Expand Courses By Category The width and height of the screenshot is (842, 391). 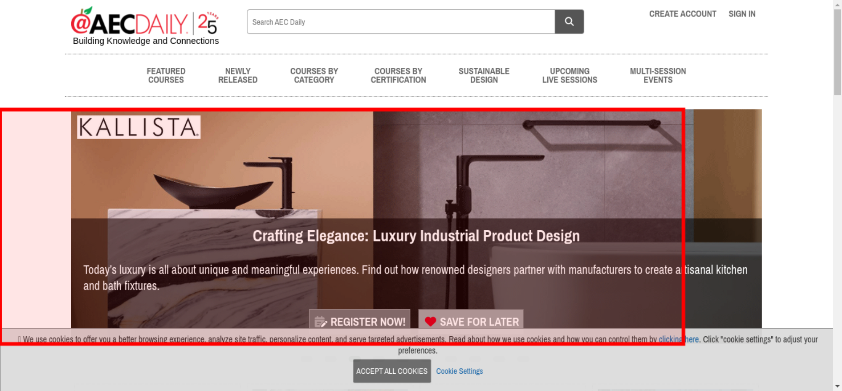(314, 76)
